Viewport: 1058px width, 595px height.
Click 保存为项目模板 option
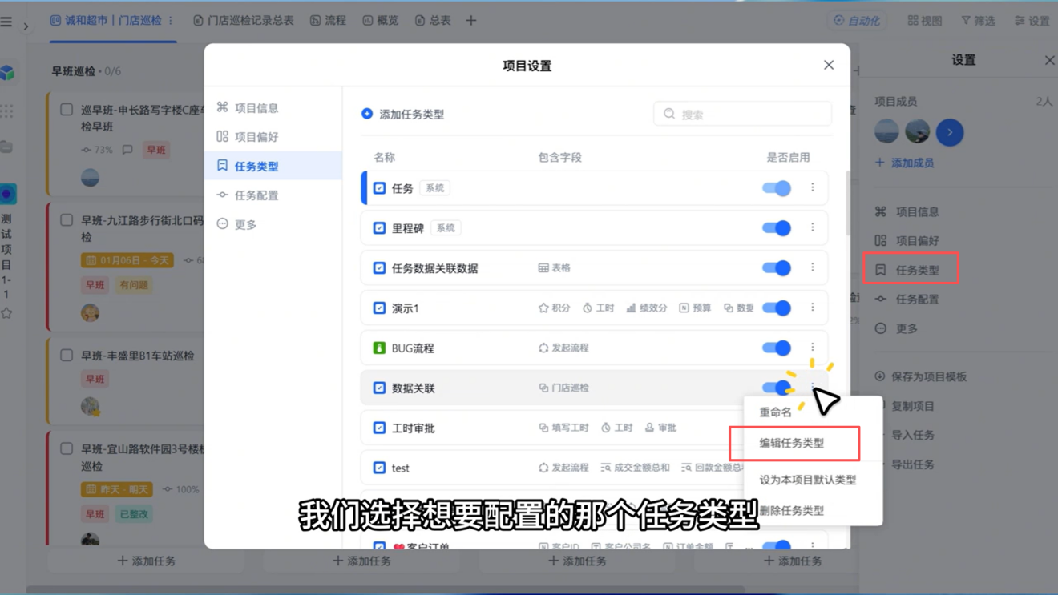point(920,376)
